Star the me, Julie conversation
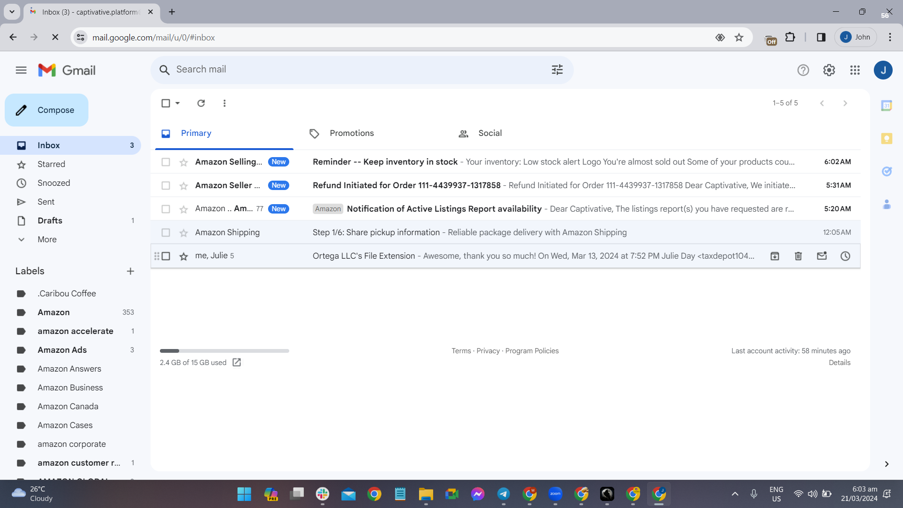 183,256
